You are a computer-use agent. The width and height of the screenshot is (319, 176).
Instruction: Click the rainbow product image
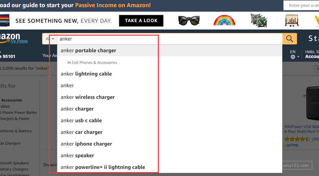tap(224, 20)
